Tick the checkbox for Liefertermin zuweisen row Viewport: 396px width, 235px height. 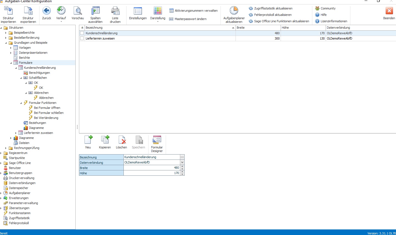pyautogui.click(x=82, y=38)
